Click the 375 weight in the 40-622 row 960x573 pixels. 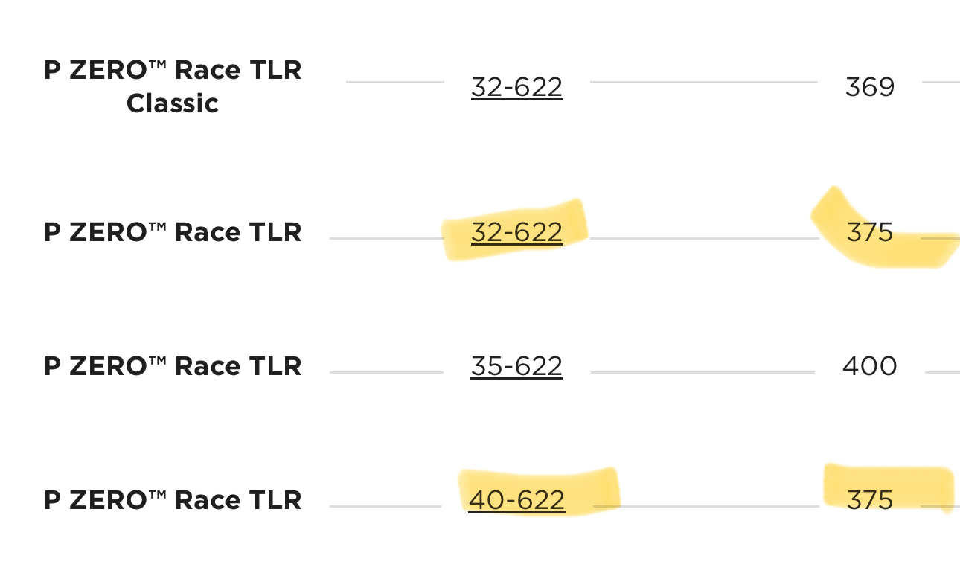pos(869,499)
